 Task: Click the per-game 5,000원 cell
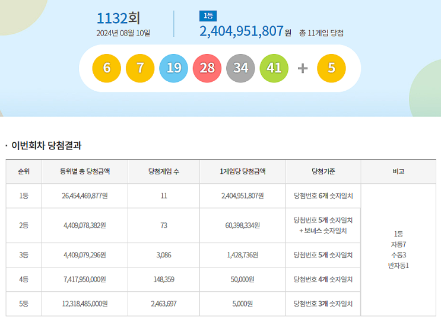point(243,304)
